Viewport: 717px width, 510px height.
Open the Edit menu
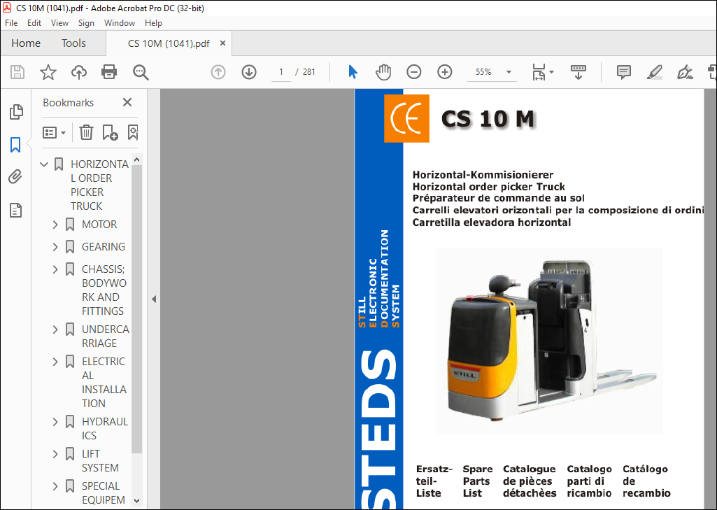click(34, 23)
